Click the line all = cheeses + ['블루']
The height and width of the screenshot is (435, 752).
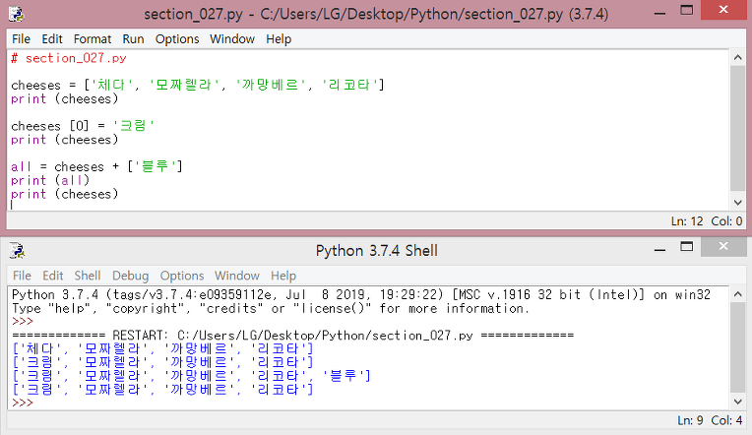(x=96, y=166)
